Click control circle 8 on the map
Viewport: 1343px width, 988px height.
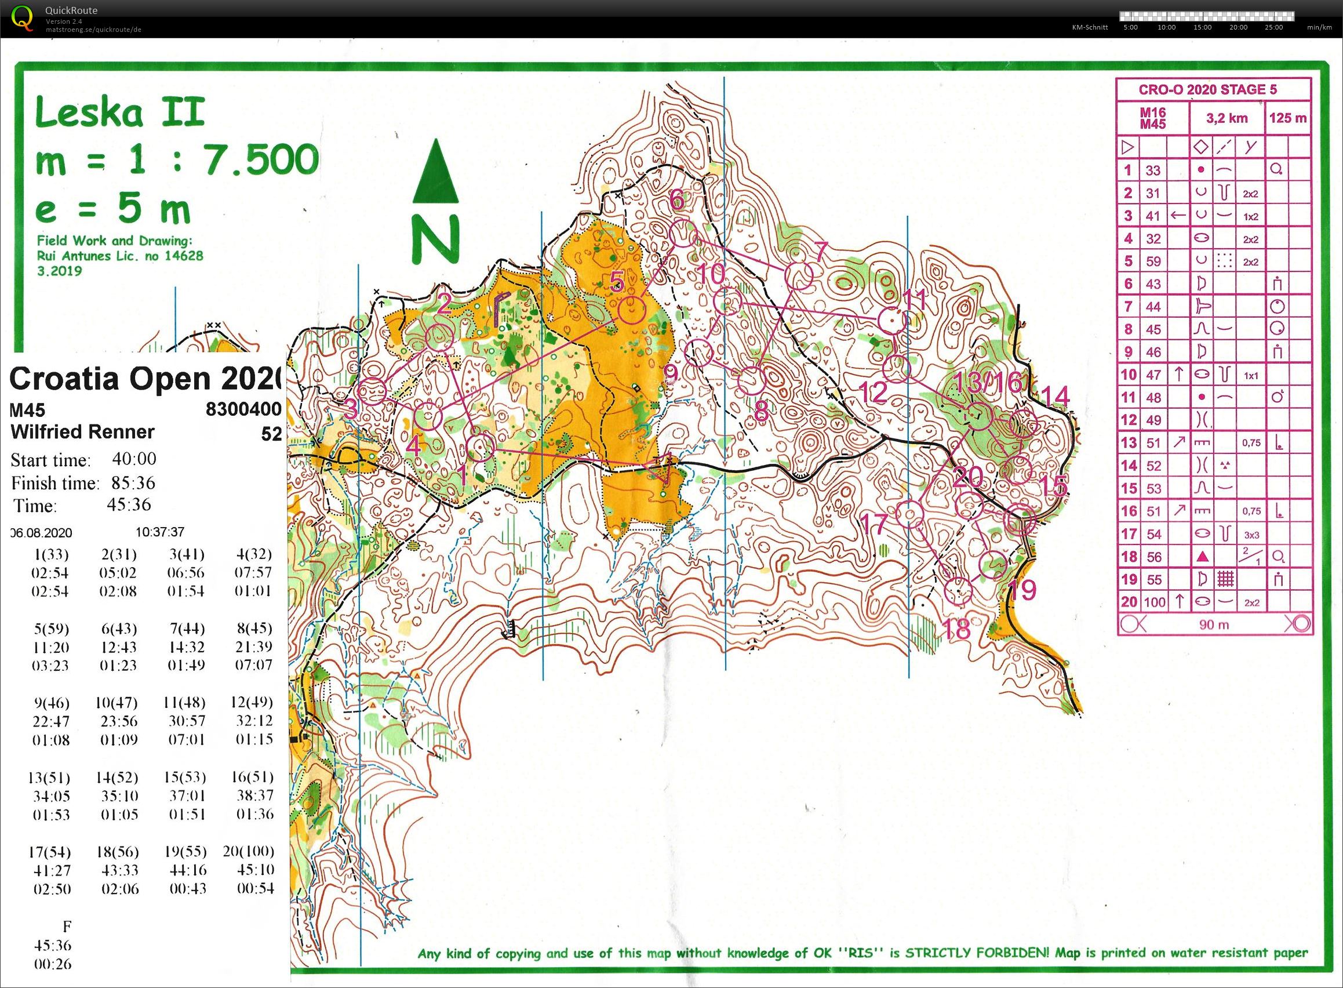752,381
